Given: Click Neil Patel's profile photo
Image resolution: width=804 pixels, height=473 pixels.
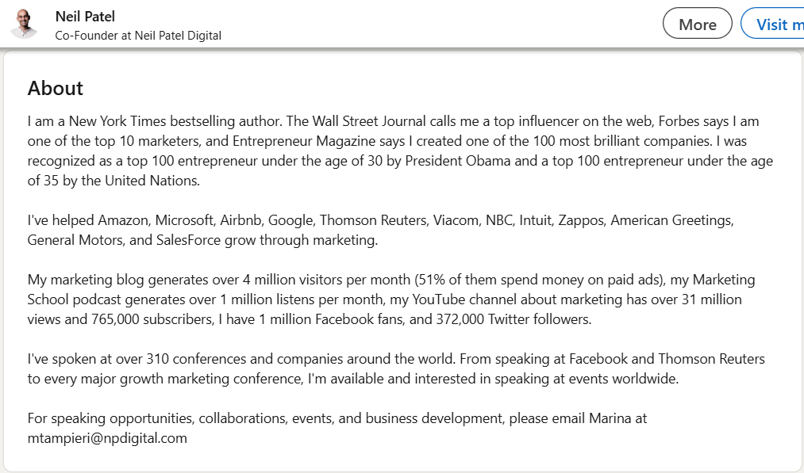Looking at the screenshot, I should tap(24, 25).
